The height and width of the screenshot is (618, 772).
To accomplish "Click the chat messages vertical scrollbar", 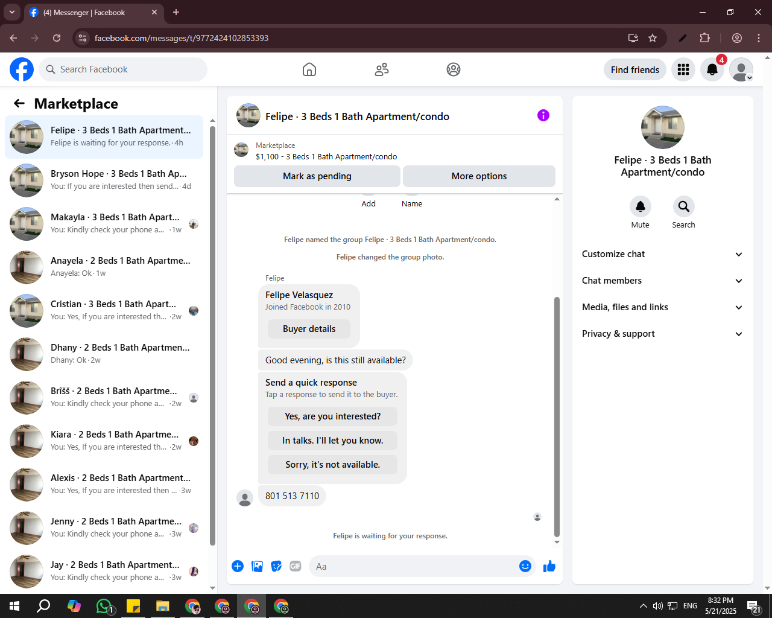I will [557, 416].
